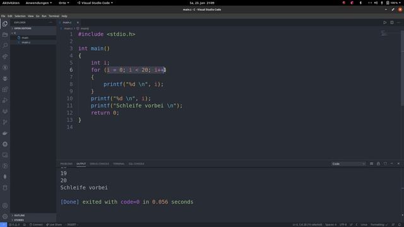This screenshot has height=227, width=404.
Task: Clear the output panel
Action: [x=371, y=164]
